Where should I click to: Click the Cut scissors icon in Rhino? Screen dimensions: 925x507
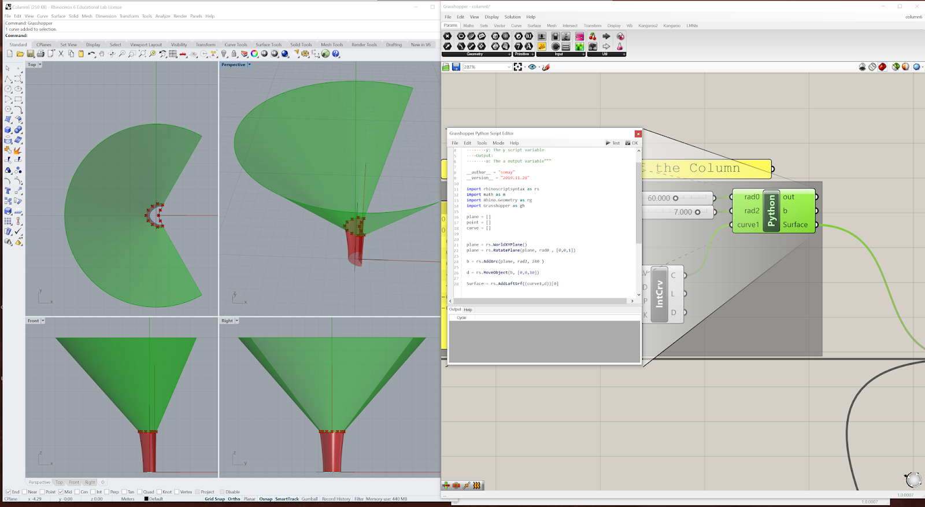(61, 54)
